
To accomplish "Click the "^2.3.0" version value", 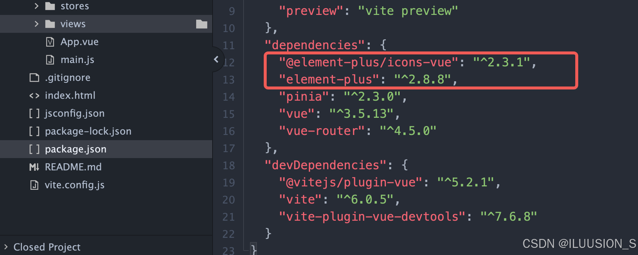I will click(x=372, y=97).
